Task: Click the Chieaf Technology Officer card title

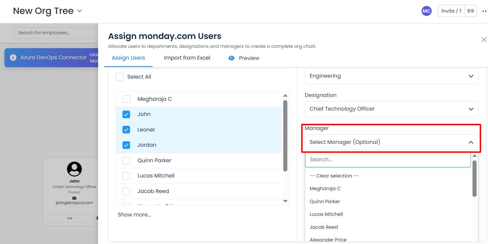Action: (x=74, y=187)
